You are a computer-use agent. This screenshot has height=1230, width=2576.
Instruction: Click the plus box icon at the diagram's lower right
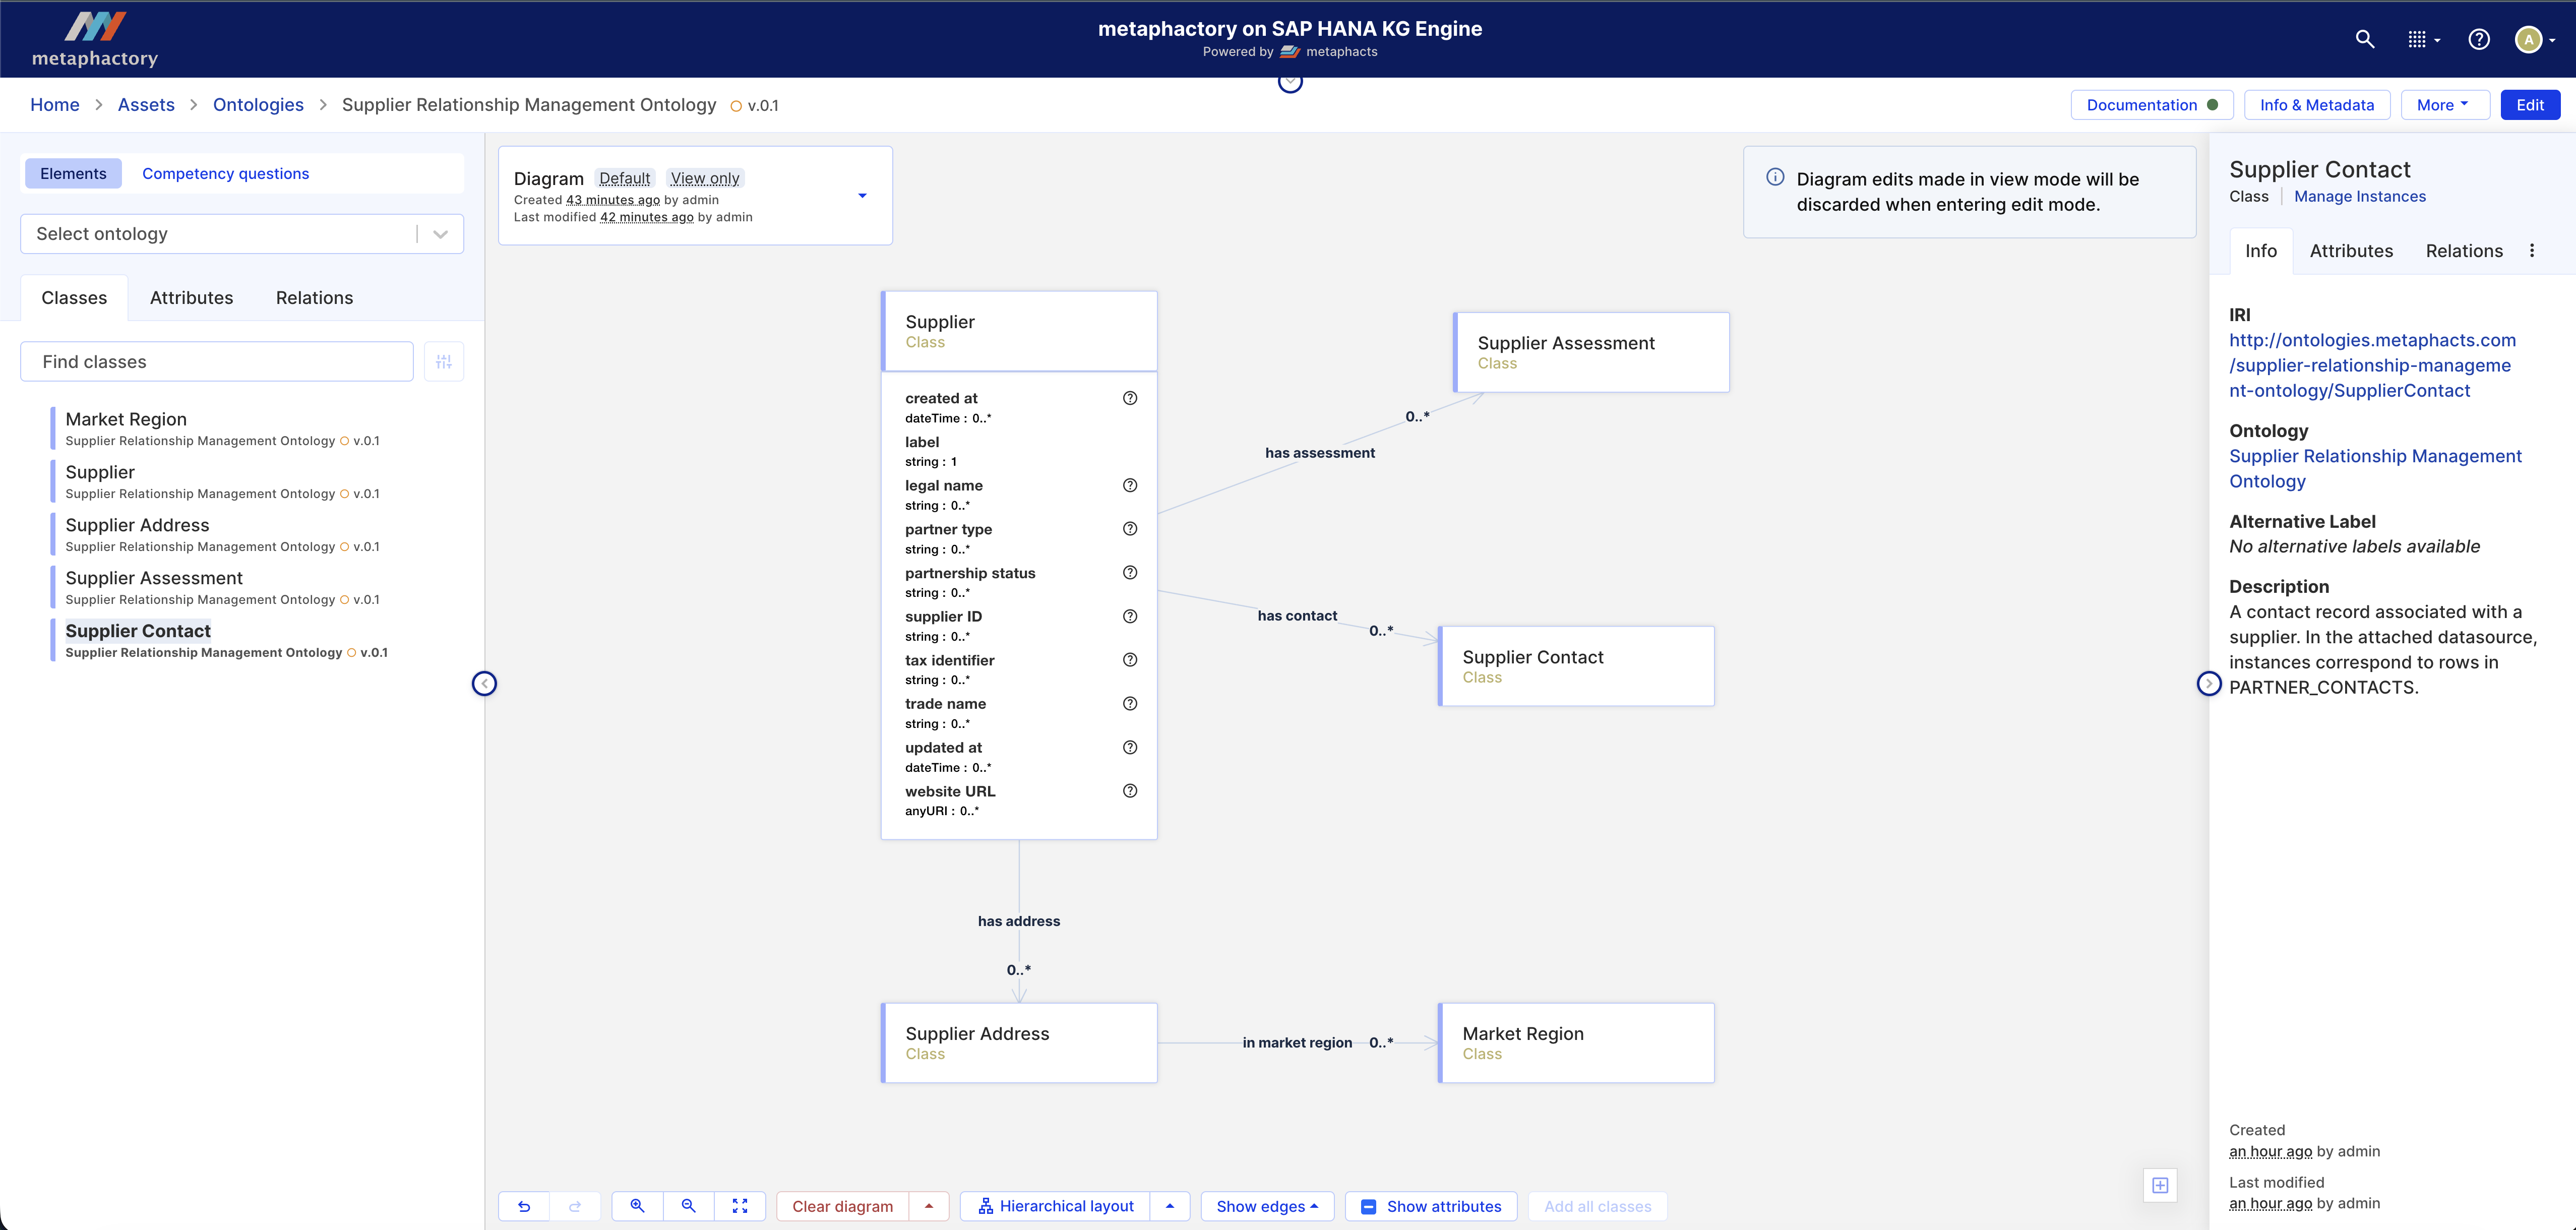click(x=2160, y=1185)
